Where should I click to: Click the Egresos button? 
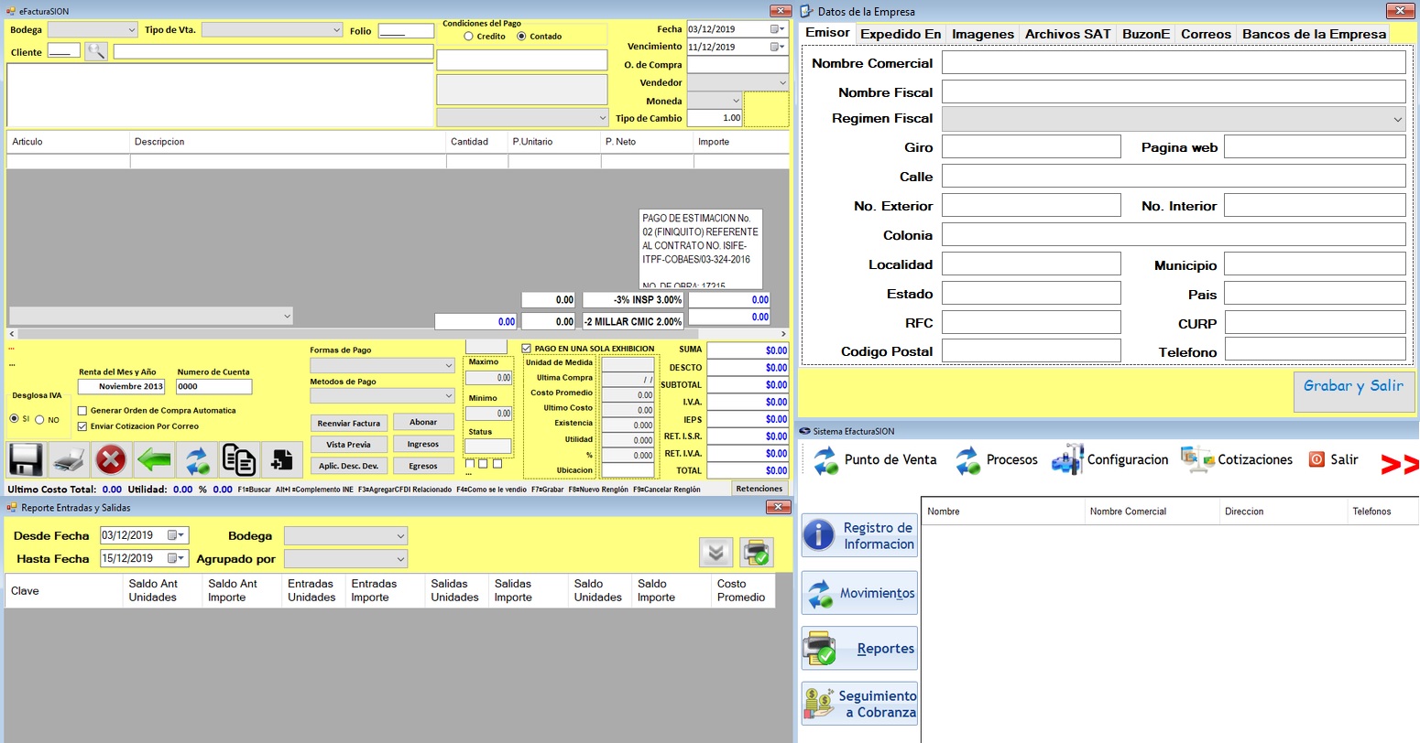[x=423, y=466]
